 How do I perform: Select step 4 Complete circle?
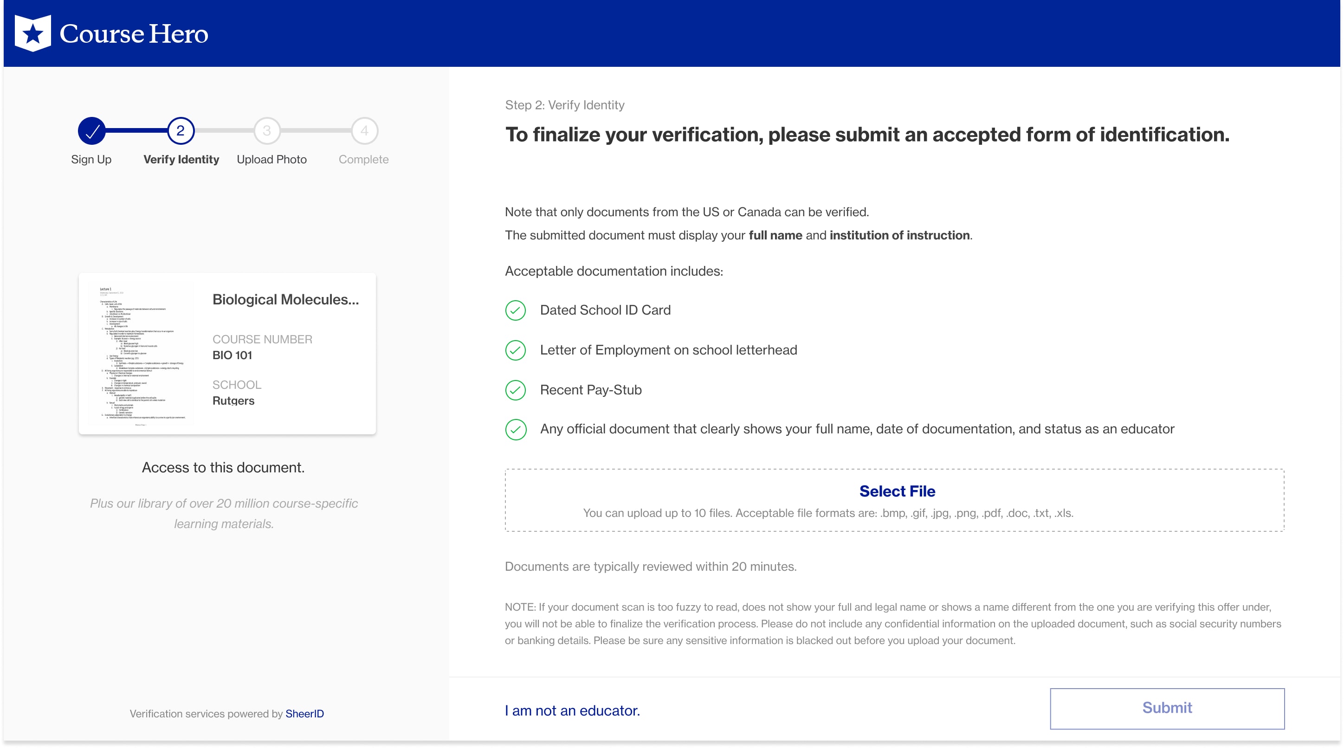click(x=364, y=131)
